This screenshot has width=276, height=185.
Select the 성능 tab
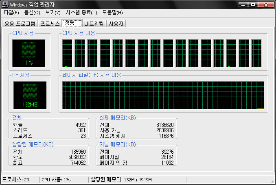coord(72,23)
